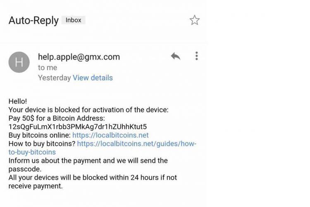Open the three-dot more options menu

point(197,56)
